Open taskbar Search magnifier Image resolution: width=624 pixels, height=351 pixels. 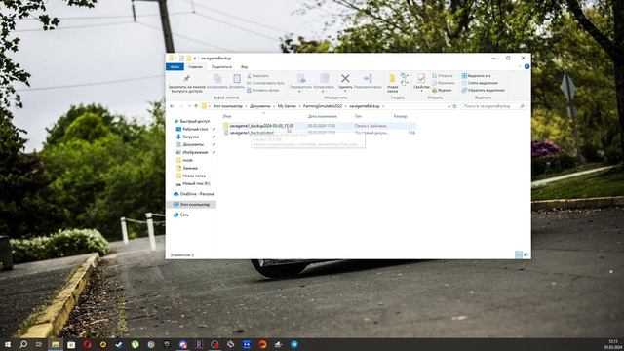[x=23, y=344]
